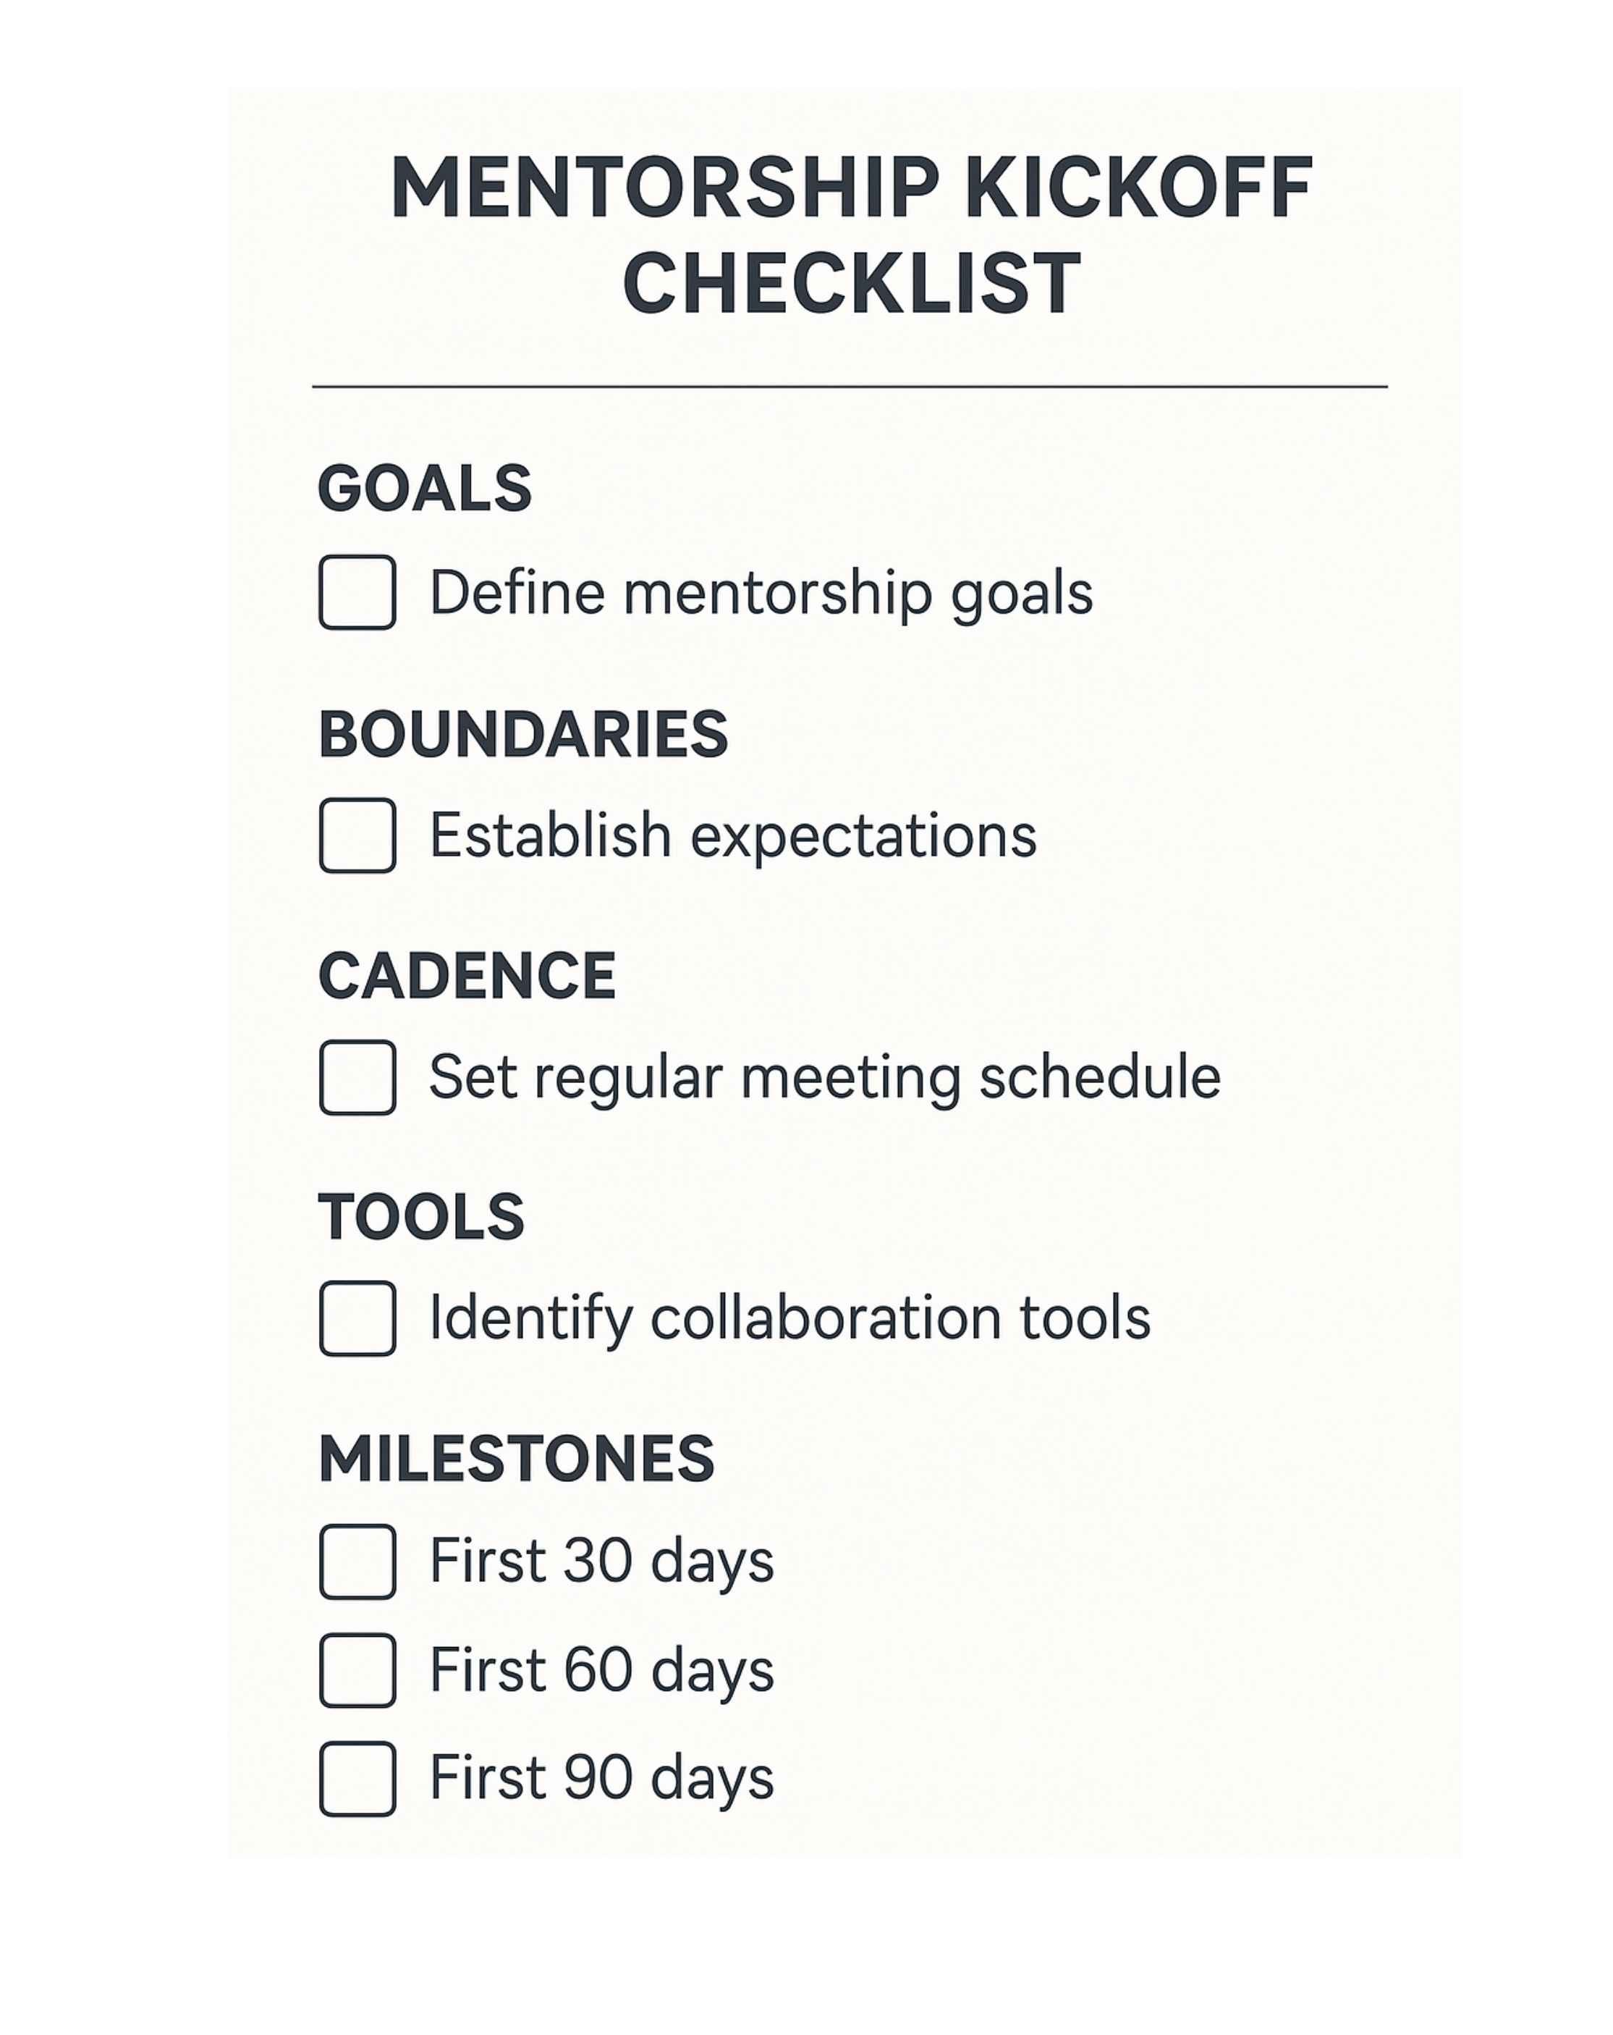Viewport: 1613px width, 2035px height.
Task: Mark the First 60 days checkbox
Action: (x=357, y=1671)
